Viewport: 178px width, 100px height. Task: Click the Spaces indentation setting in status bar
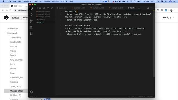142,96
